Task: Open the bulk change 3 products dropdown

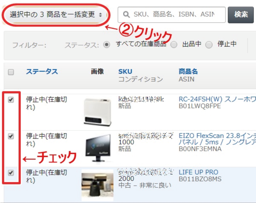Action: click(56, 14)
